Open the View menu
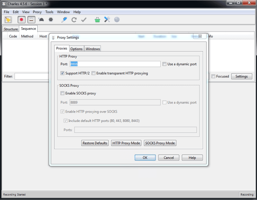 [26, 12]
